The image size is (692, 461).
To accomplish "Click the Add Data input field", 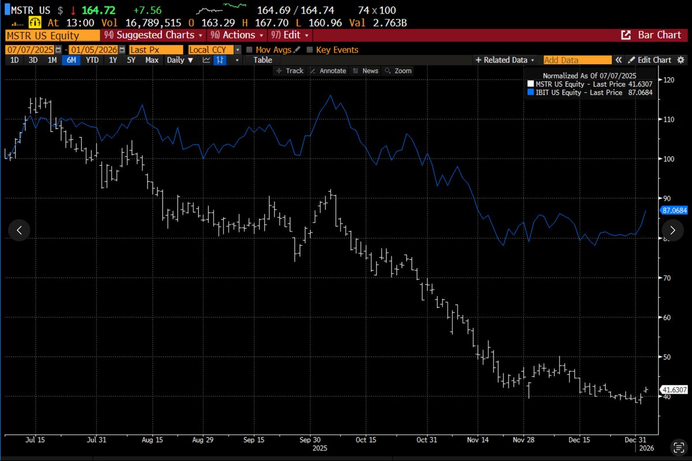I will (577, 60).
